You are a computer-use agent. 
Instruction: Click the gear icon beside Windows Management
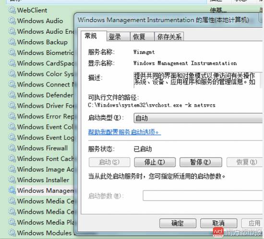point(12,191)
